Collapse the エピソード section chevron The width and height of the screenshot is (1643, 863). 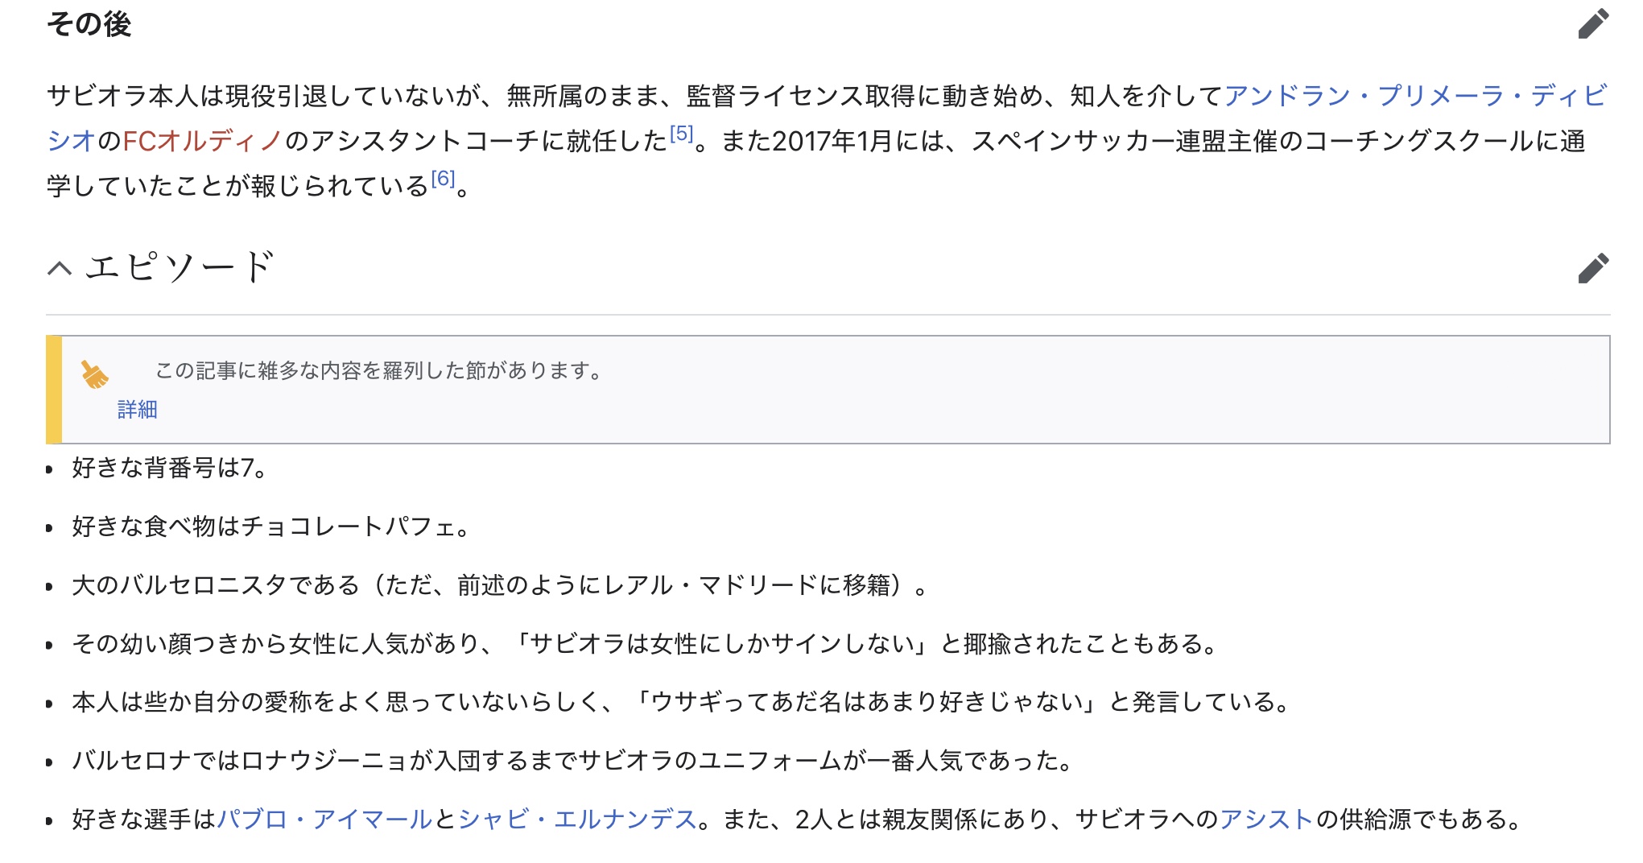click(x=60, y=268)
